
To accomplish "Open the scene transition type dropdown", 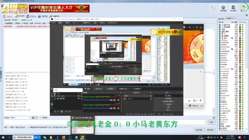I will [x=136, y=96].
